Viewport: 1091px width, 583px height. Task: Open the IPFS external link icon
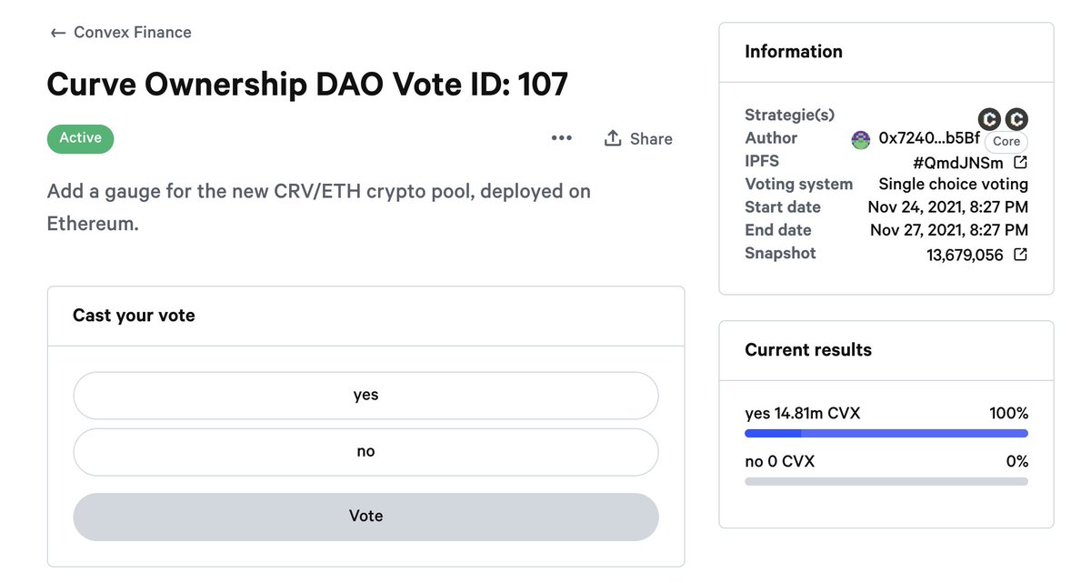tap(1020, 163)
